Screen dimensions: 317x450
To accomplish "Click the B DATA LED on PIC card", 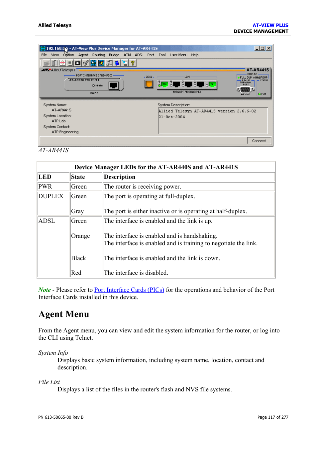I will [x=93, y=86].
